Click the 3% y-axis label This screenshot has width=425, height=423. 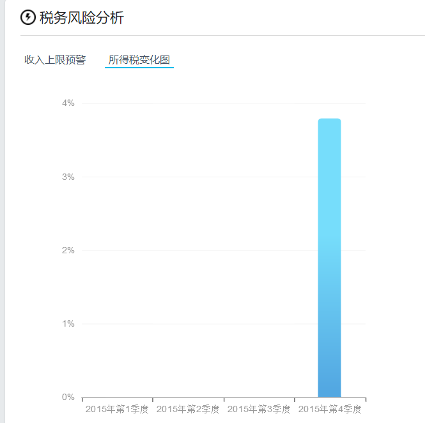[68, 177]
